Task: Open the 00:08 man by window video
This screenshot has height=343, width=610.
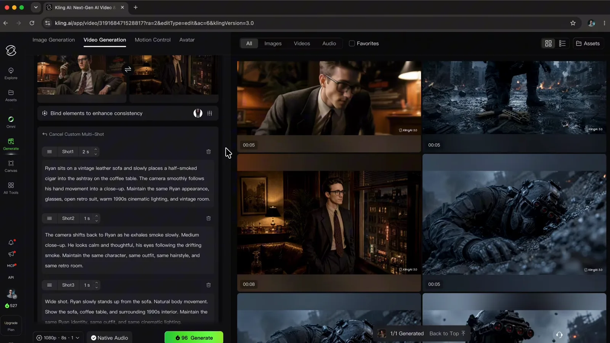Action: coord(329,223)
